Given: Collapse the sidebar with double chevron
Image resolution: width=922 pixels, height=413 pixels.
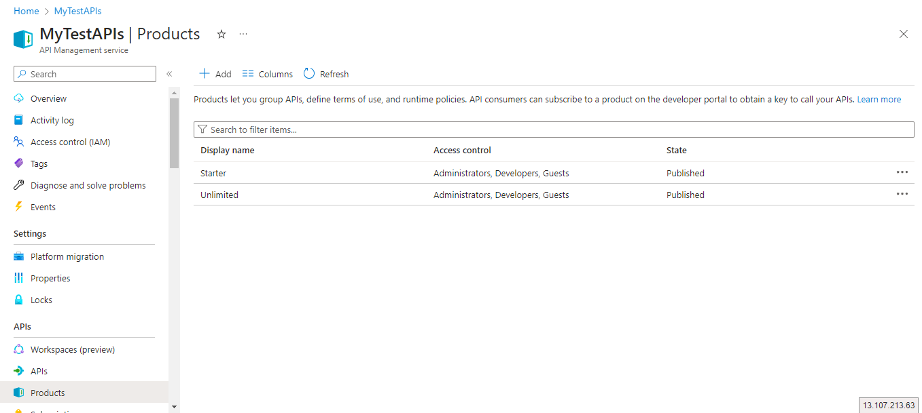Looking at the screenshot, I should [169, 74].
